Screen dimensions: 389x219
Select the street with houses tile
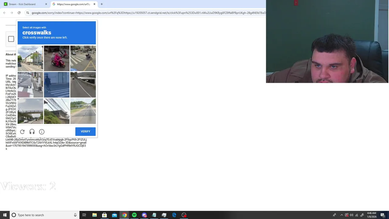[30, 58]
